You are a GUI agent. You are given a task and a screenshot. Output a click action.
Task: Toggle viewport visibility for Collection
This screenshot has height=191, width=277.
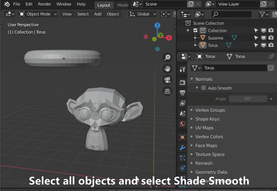(263, 31)
